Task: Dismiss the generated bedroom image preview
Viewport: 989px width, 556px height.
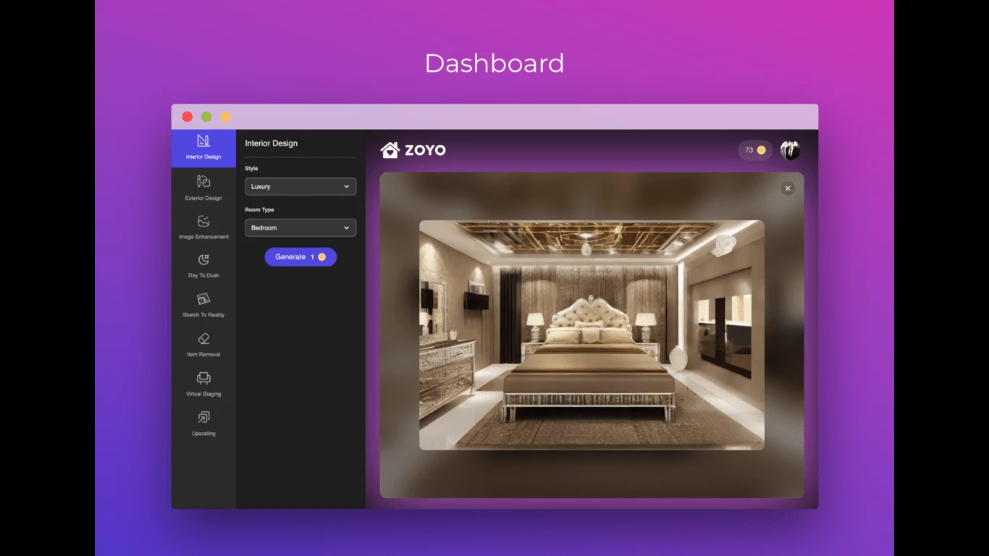Action: [787, 188]
